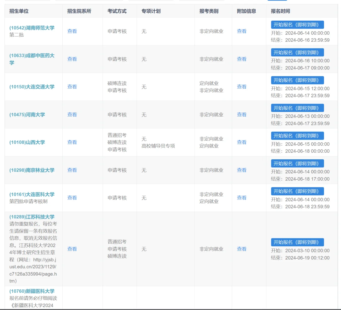Start registration (开始报名) for 湖南师范大学
This screenshot has width=341, height=310.
click(297, 25)
